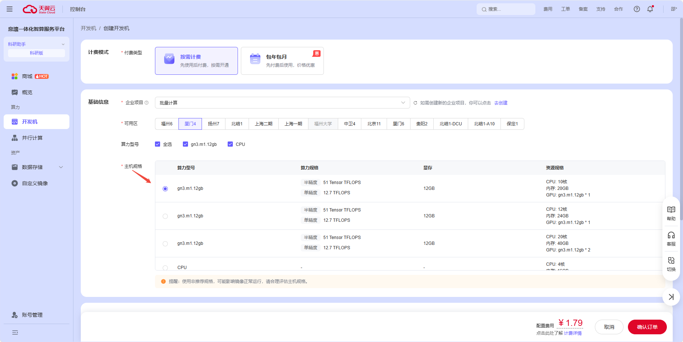Screen dimensions: 683x342
Task: Click the warning icon in the reminder bar
Action: coord(163,282)
